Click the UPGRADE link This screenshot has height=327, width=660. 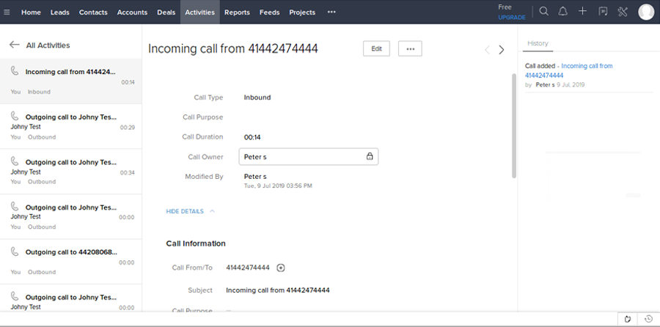pos(512,18)
